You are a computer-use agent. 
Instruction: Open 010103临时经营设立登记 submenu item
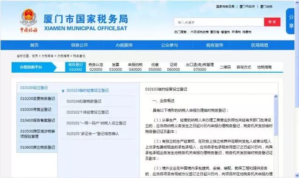[87, 90]
